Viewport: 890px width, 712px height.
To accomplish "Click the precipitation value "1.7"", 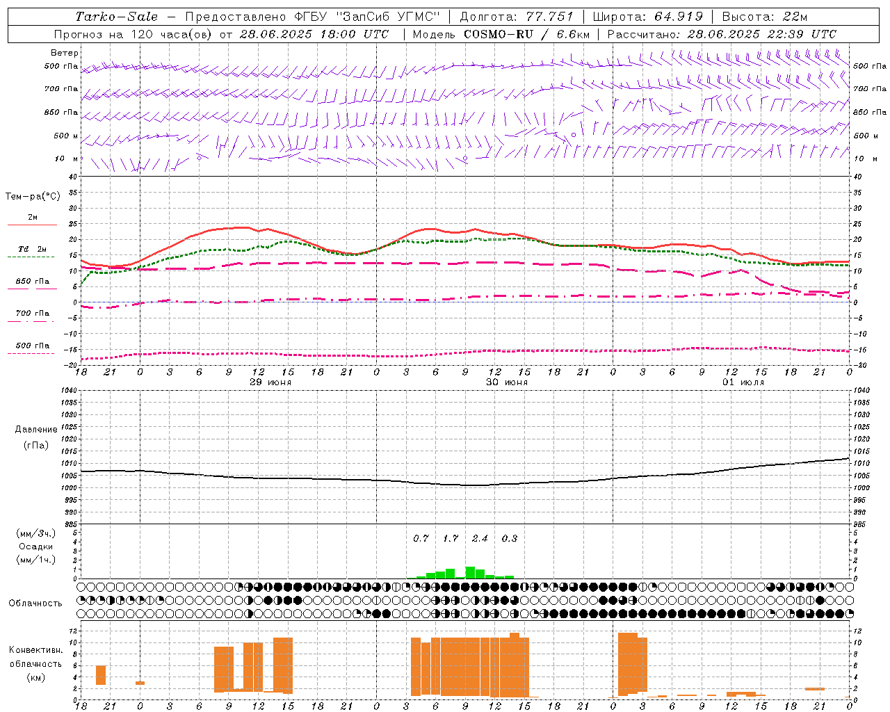I will tap(451, 539).
